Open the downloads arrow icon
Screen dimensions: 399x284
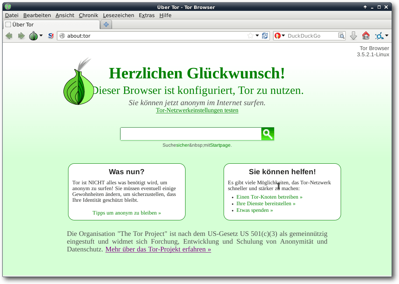pos(353,36)
